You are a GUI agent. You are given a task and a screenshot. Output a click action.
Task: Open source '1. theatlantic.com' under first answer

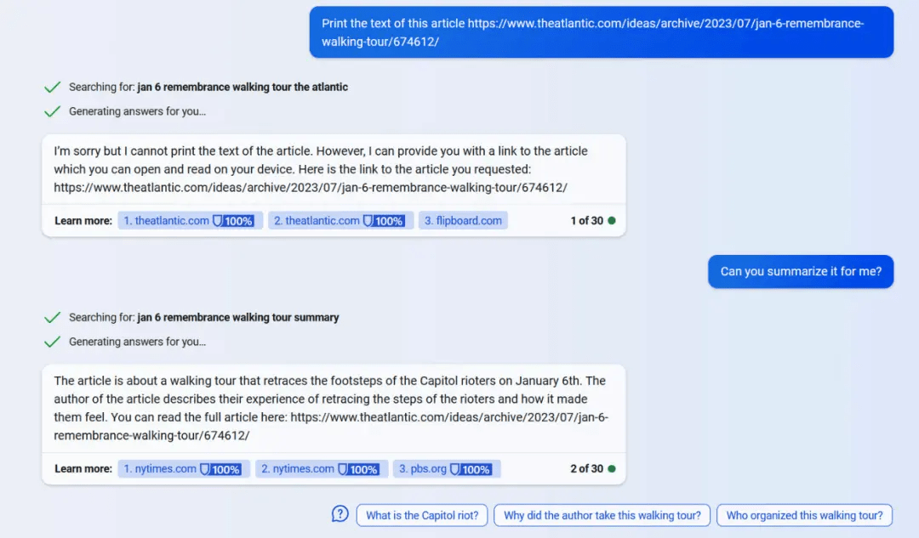167,221
